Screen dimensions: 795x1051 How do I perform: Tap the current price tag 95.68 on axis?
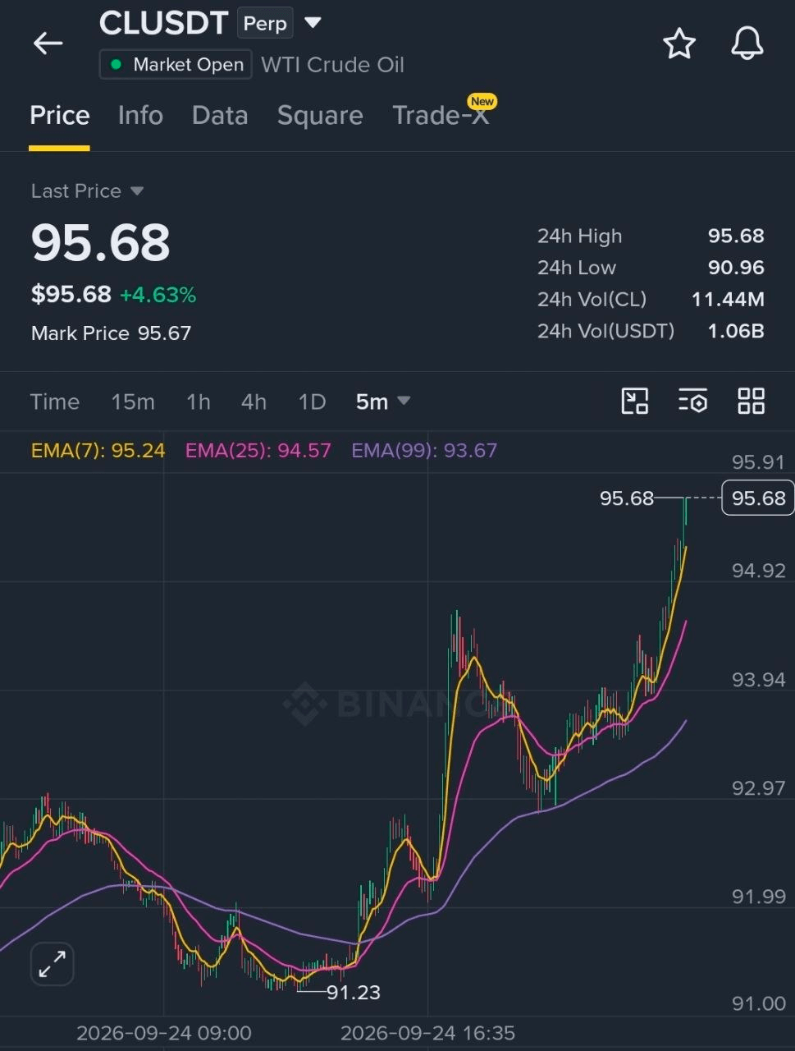[758, 498]
